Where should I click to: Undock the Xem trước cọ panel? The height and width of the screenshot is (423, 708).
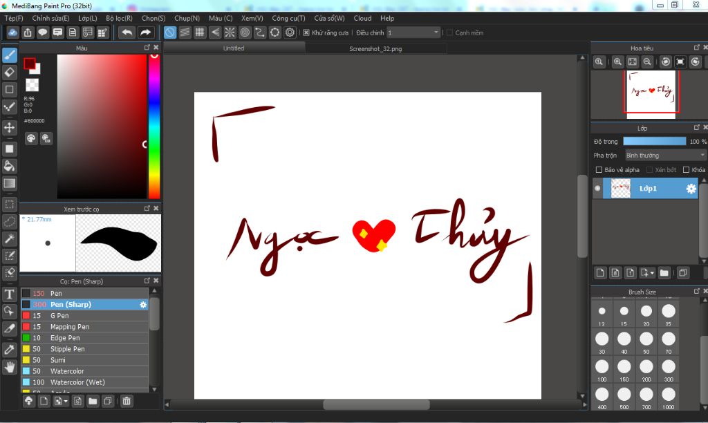[x=147, y=209]
